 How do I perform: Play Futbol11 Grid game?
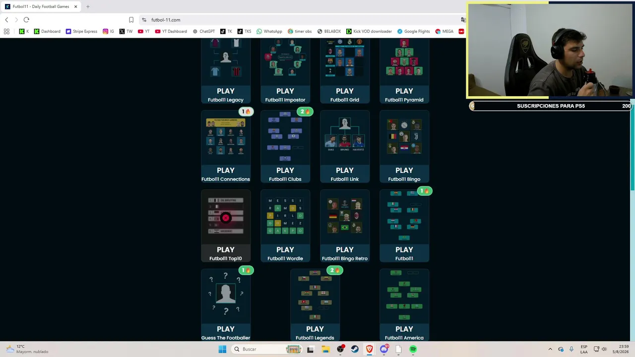(345, 91)
